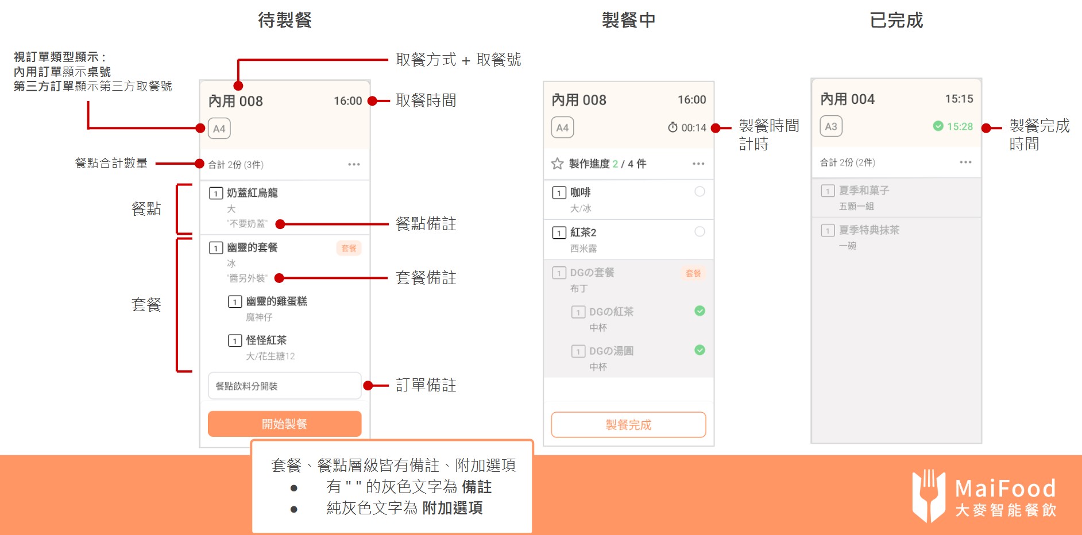Screen dimensions: 1082x535
Task: Select the 奶蓋紅烏龍 order item
Action: (252, 193)
